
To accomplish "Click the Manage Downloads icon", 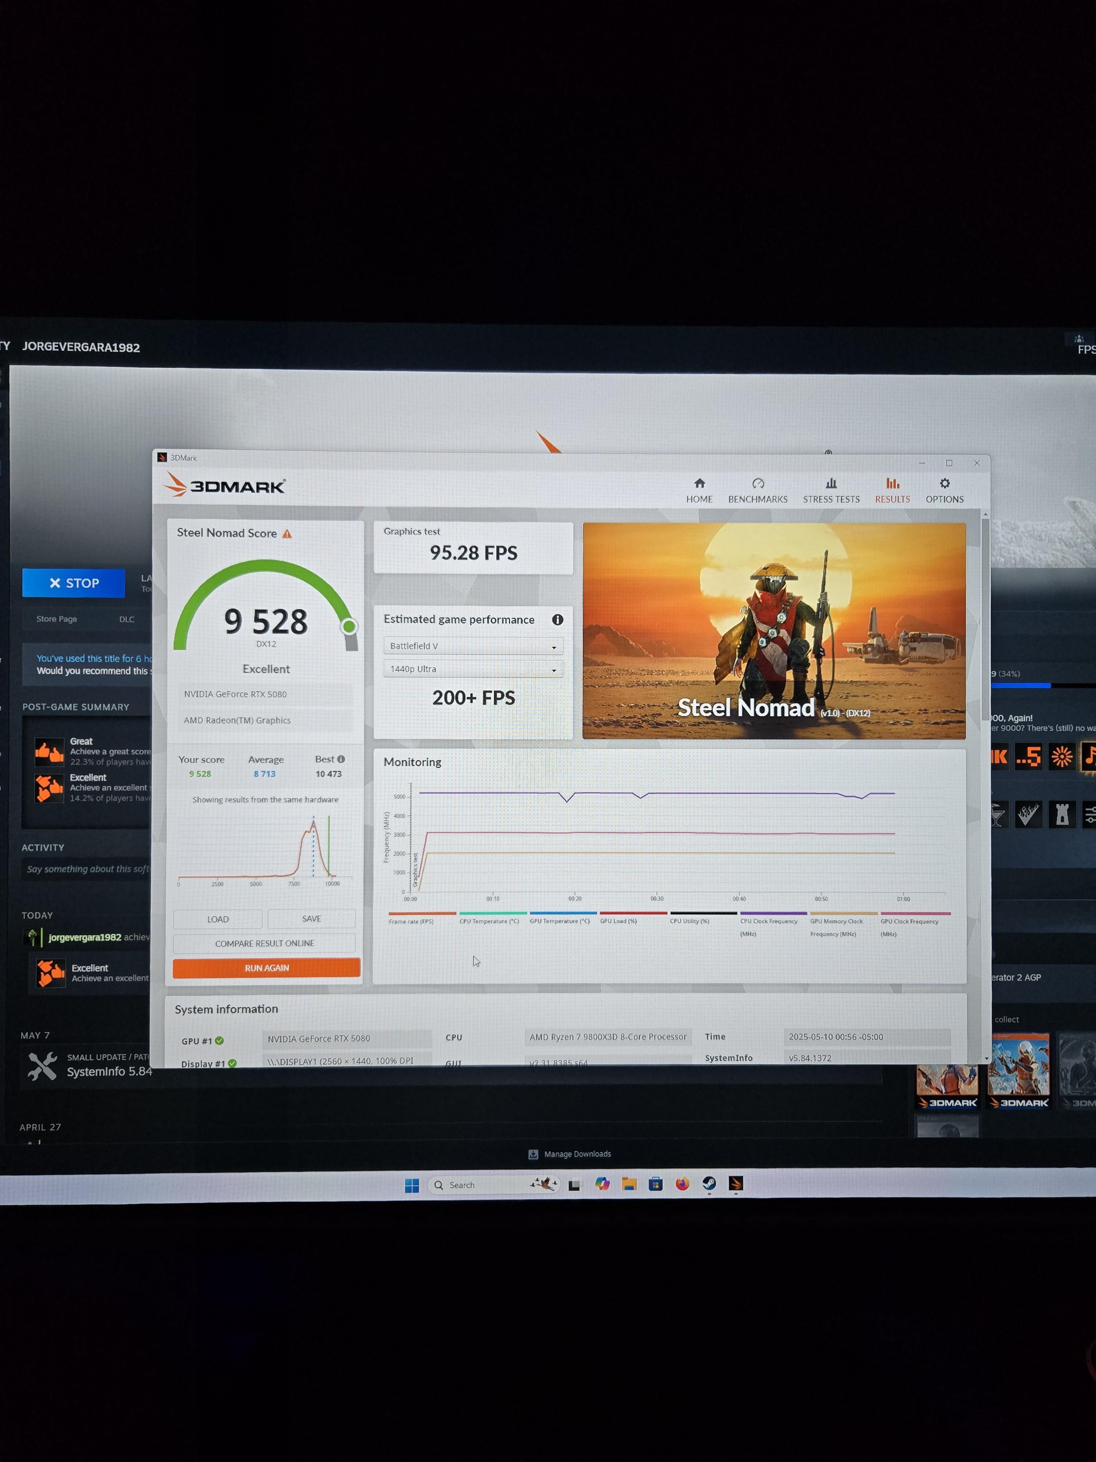I will (x=533, y=1154).
